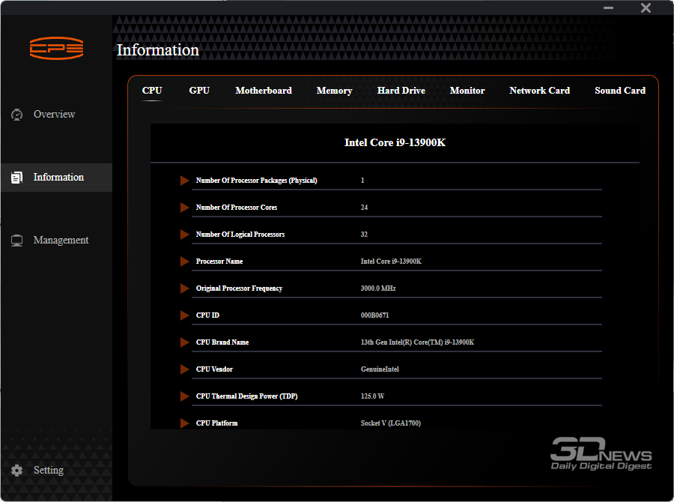
Task: Click the Overview gauge icon
Action: 16,115
